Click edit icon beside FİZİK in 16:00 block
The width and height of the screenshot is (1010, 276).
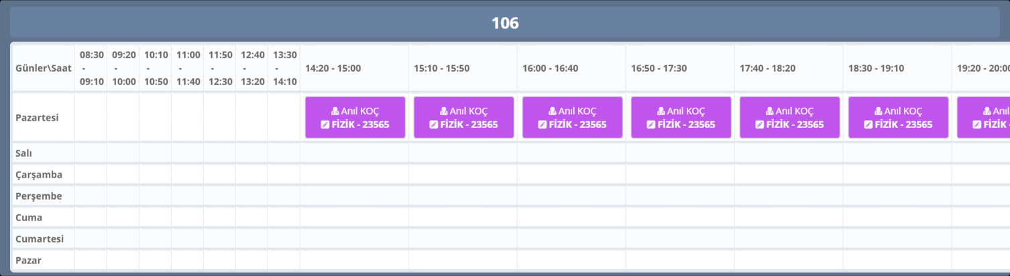pyautogui.click(x=543, y=125)
